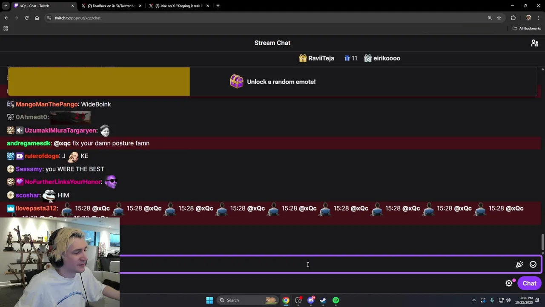Click username NoFurtherLinksYourHonor in chat
545x307 pixels.
click(63, 182)
